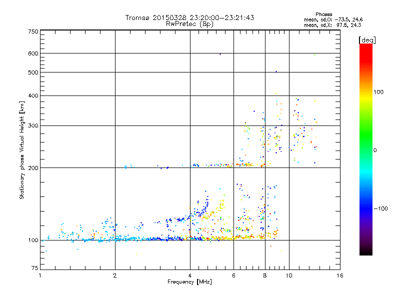Click the x-axis tick label '4'
Viewport: 400px width, 300px height.
pyautogui.click(x=190, y=275)
